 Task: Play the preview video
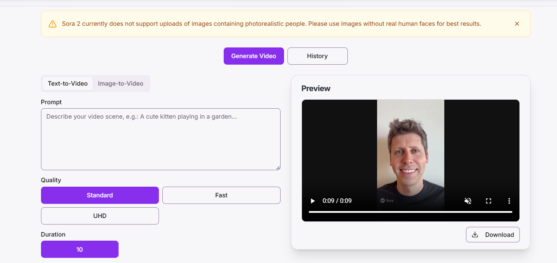[313, 201]
